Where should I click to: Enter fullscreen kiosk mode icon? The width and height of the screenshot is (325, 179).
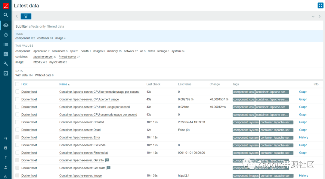tap(320, 5)
